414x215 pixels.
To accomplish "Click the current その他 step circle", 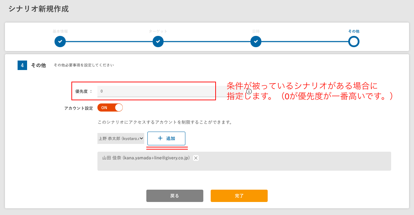I will pos(354,42).
